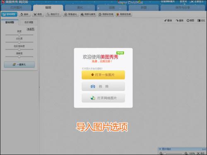Open the 打开图片 top tab
Viewport: 207px width, 155px height.
(16, 8)
